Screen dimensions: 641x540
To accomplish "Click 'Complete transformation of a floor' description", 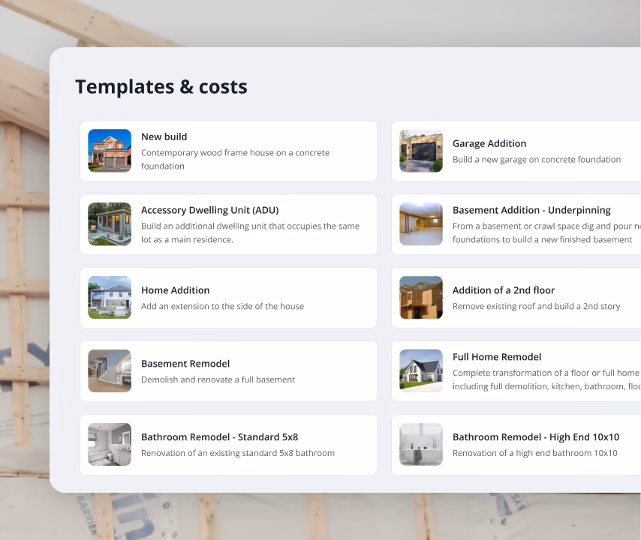I will (x=546, y=379).
